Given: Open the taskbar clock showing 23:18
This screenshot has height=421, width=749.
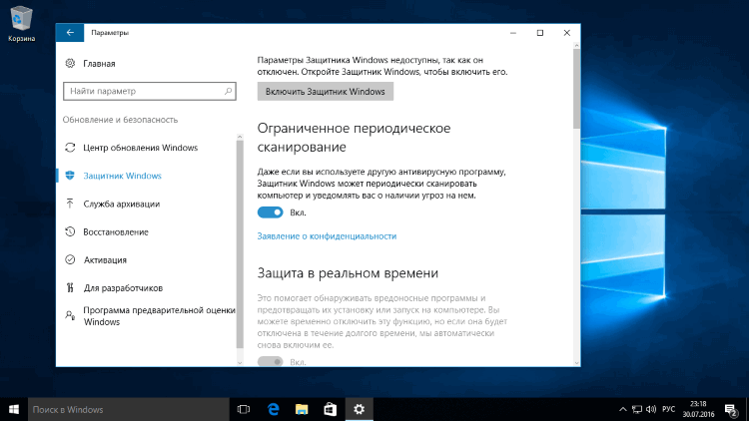Looking at the screenshot, I should point(698,410).
